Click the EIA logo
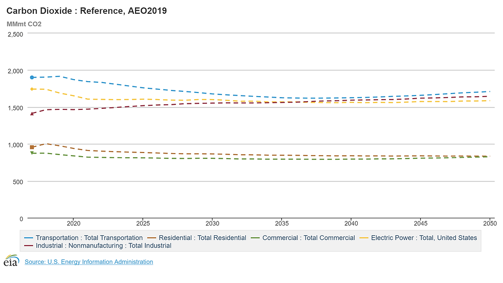Screen dimensions: 503x283 tap(11, 261)
